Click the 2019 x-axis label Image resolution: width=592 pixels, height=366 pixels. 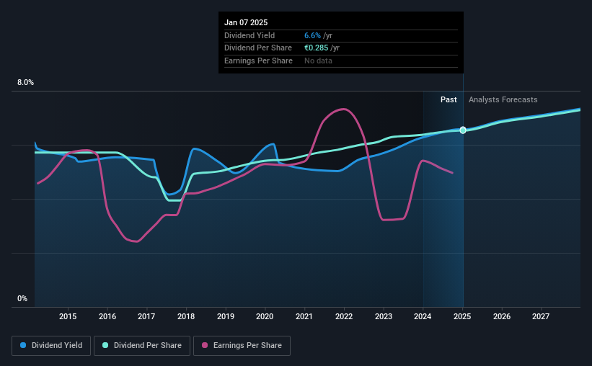(x=226, y=316)
